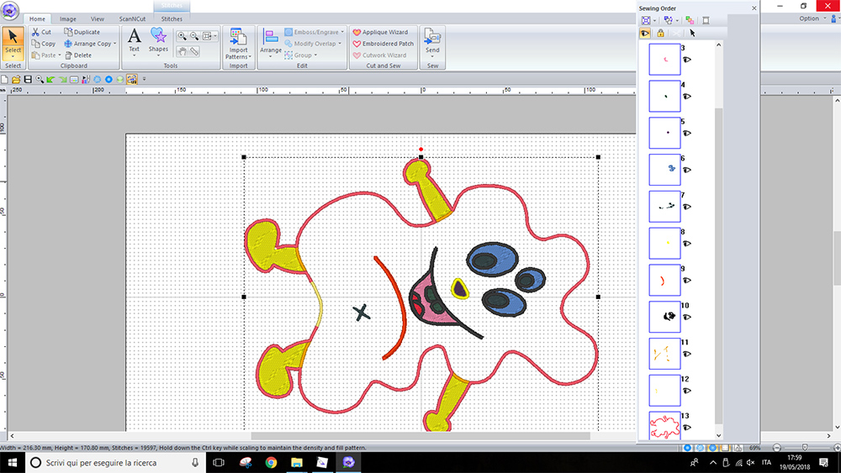Viewport: 841px width, 473px height.
Task: Select sewing order thumbnail 13
Action: pos(664,427)
